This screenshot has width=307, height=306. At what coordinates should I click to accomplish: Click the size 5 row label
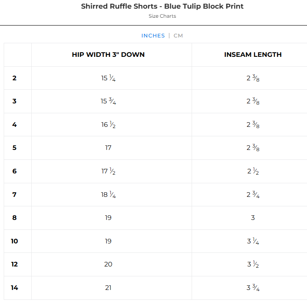[14, 148]
